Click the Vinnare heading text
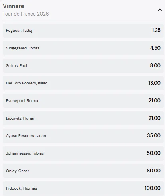The image size is (165, 196). [14, 6]
